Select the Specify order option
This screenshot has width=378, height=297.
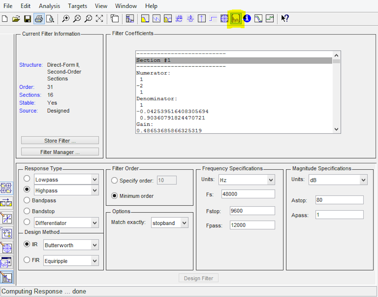click(x=114, y=180)
